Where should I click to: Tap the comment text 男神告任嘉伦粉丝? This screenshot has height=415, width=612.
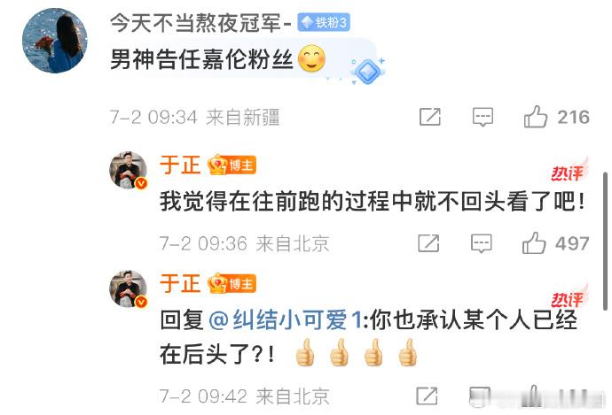pos(201,60)
